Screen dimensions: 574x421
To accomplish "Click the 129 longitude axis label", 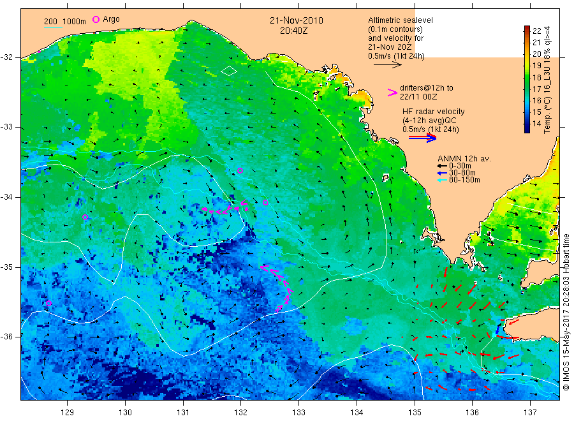I will 68,413.
